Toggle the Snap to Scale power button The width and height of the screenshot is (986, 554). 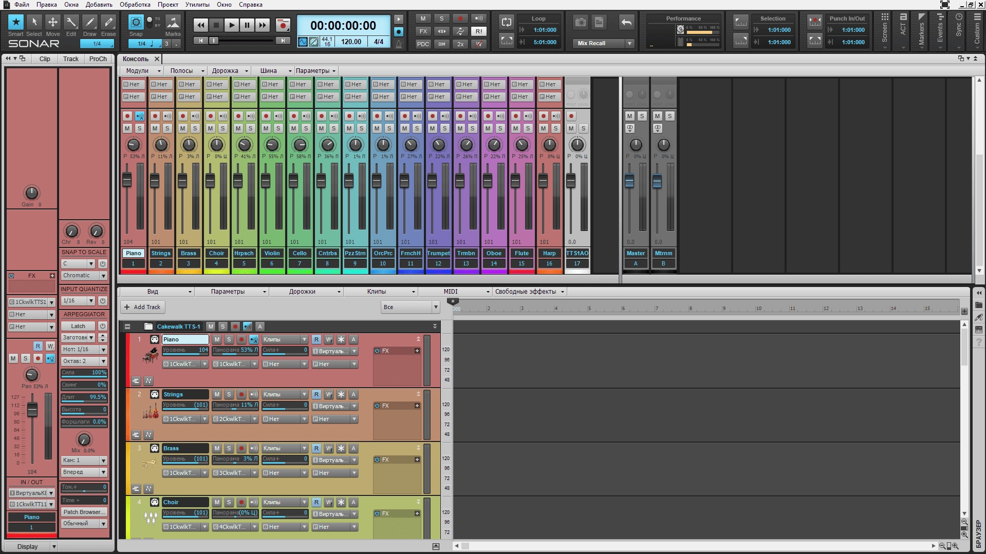(103, 263)
